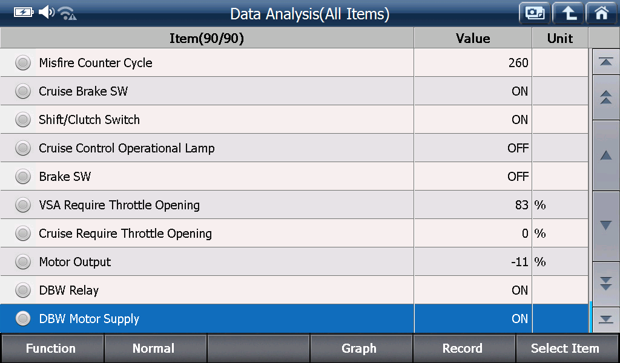Select Motor Output radio button
The height and width of the screenshot is (363, 620).
coord(23,262)
